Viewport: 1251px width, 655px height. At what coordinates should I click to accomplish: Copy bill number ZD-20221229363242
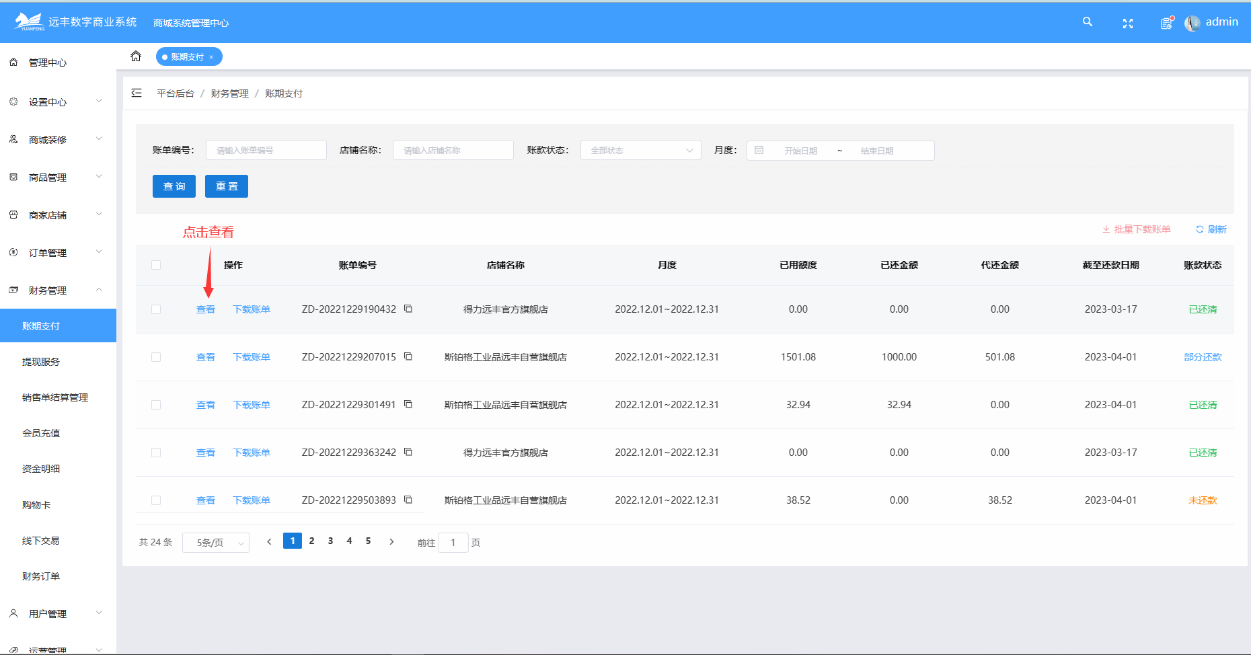click(x=408, y=452)
